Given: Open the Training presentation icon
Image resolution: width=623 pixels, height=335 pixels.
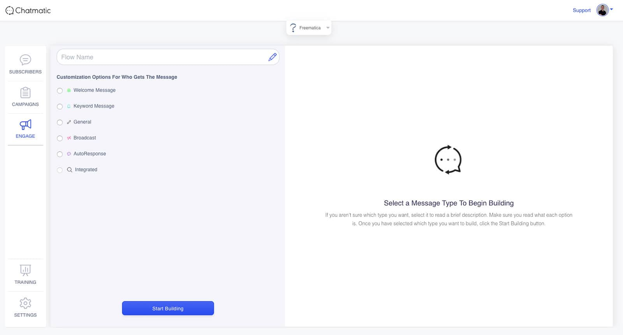Looking at the screenshot, I should [x=25, y=270].
